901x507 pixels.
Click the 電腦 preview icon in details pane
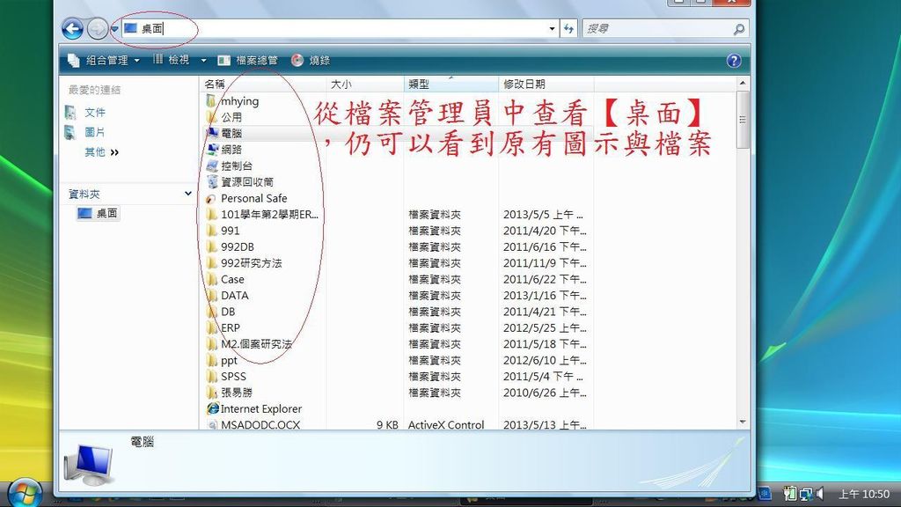[89, 465]
